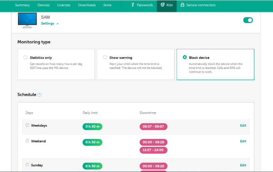Edit the Weekend schedule

pos(243,141)
